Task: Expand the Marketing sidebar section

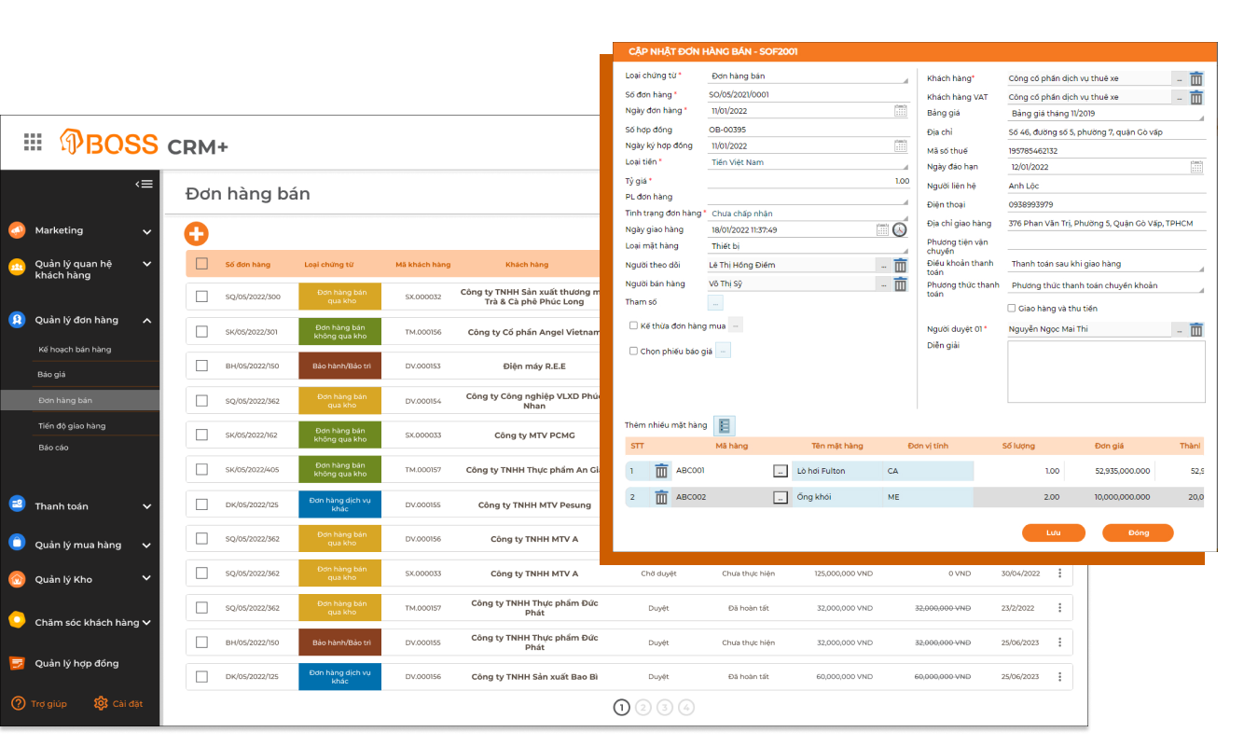Action: tap(146, 231)
